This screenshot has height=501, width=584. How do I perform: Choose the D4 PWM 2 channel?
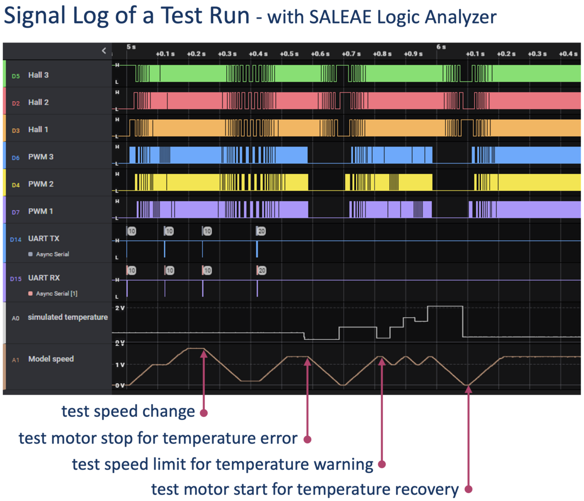pyautogui.click(x=40, y=184)
